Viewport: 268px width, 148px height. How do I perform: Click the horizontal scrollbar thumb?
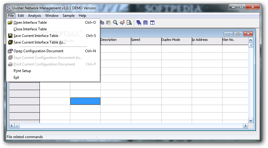(17, 126)
